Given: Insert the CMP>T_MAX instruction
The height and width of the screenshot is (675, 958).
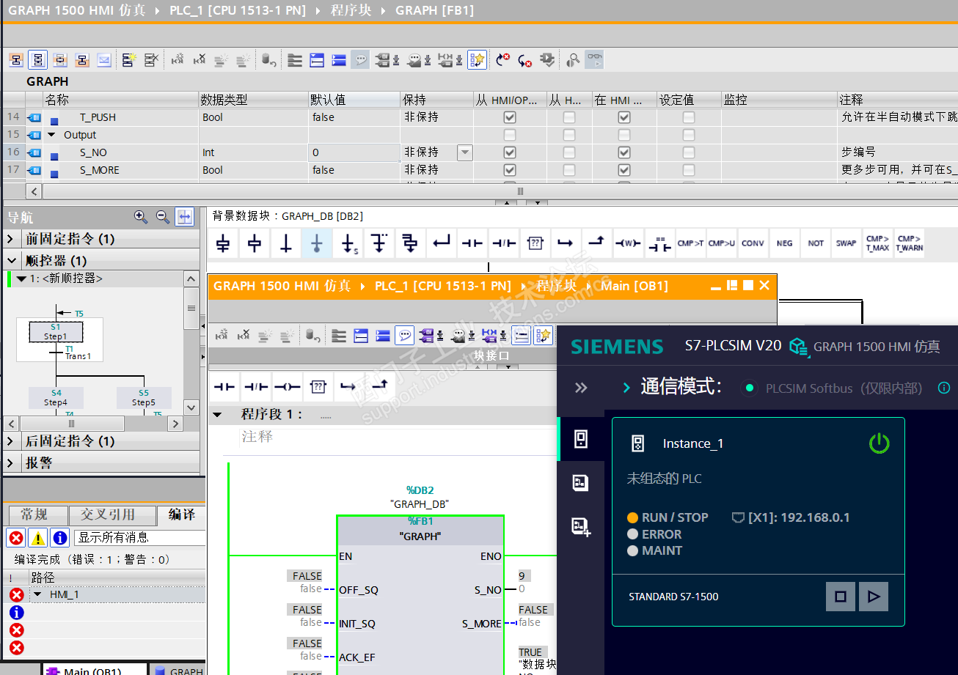Looking at the screenshot, I should [x=877, y=243].
